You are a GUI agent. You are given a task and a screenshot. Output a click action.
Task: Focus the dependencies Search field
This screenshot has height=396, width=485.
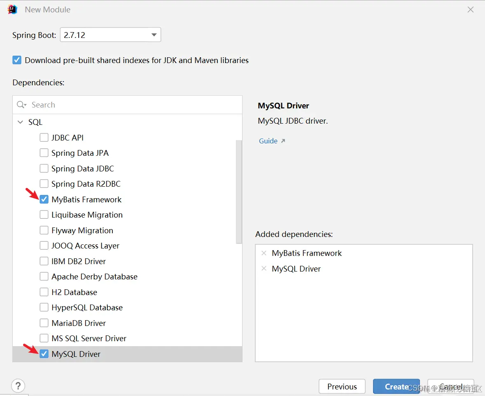tap(128, 105)
